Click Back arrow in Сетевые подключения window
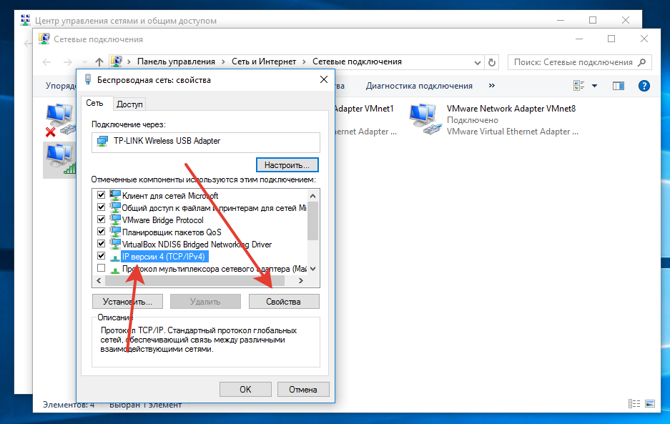This screenshot has height=424, width=670. pyautogui.click(x=46, y=62)
